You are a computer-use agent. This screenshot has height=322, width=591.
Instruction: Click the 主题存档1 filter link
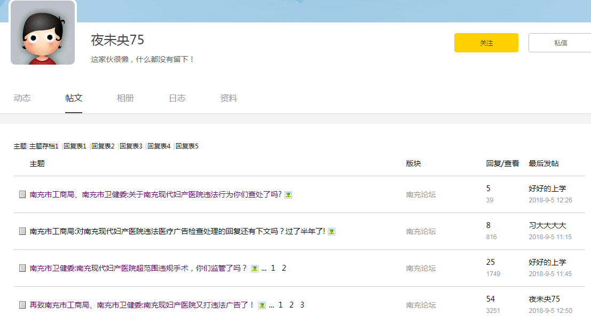(x=44, y=146)
